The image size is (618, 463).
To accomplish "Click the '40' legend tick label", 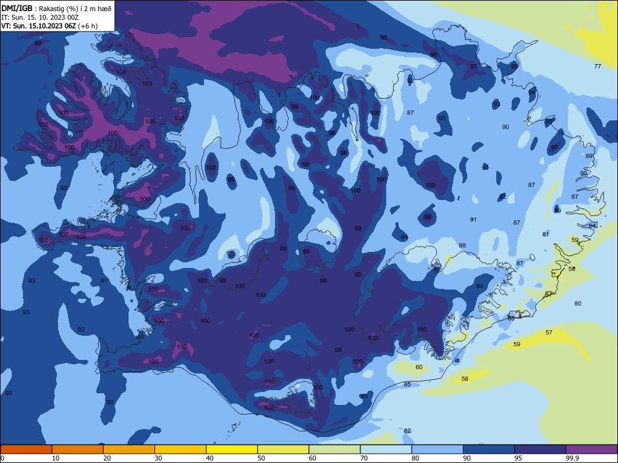I will [210, 458].
